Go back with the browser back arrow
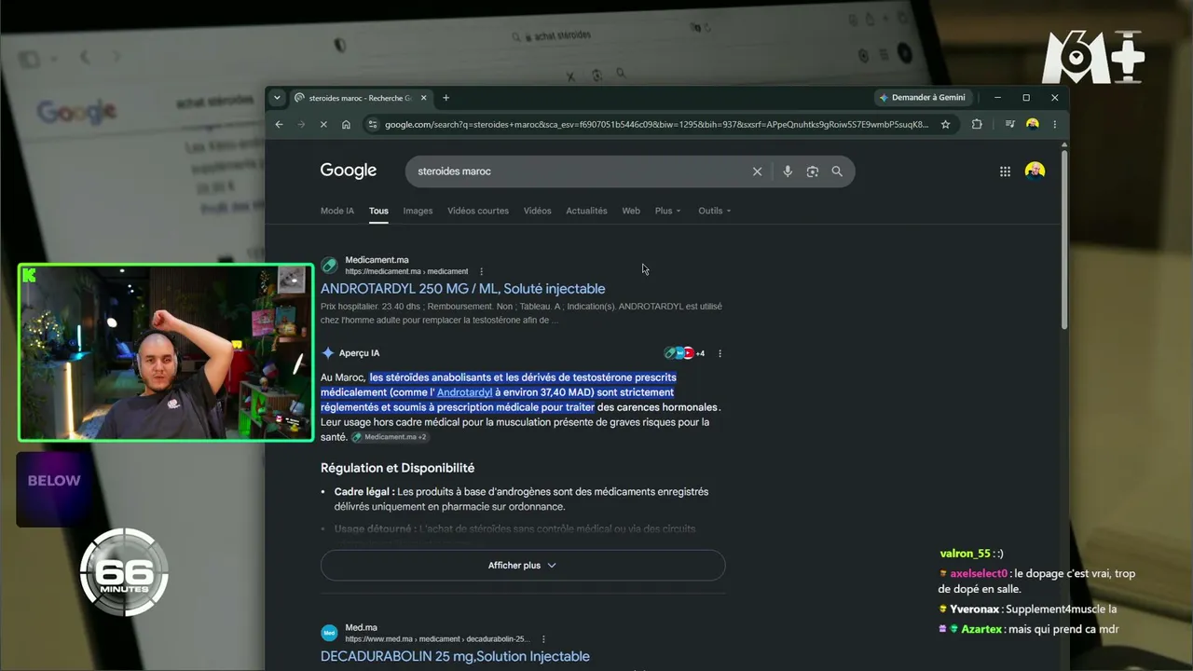This screenshot has width=1193, height=671. [x=279, y=124]
